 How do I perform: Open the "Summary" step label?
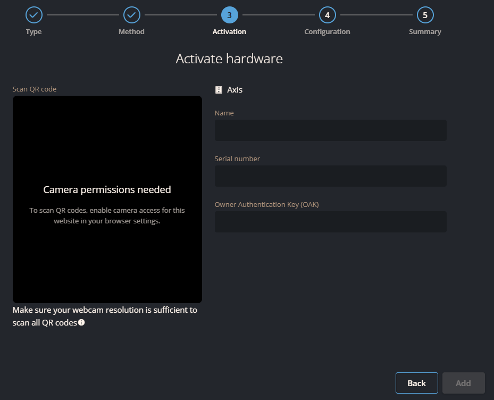click(425, 31)
